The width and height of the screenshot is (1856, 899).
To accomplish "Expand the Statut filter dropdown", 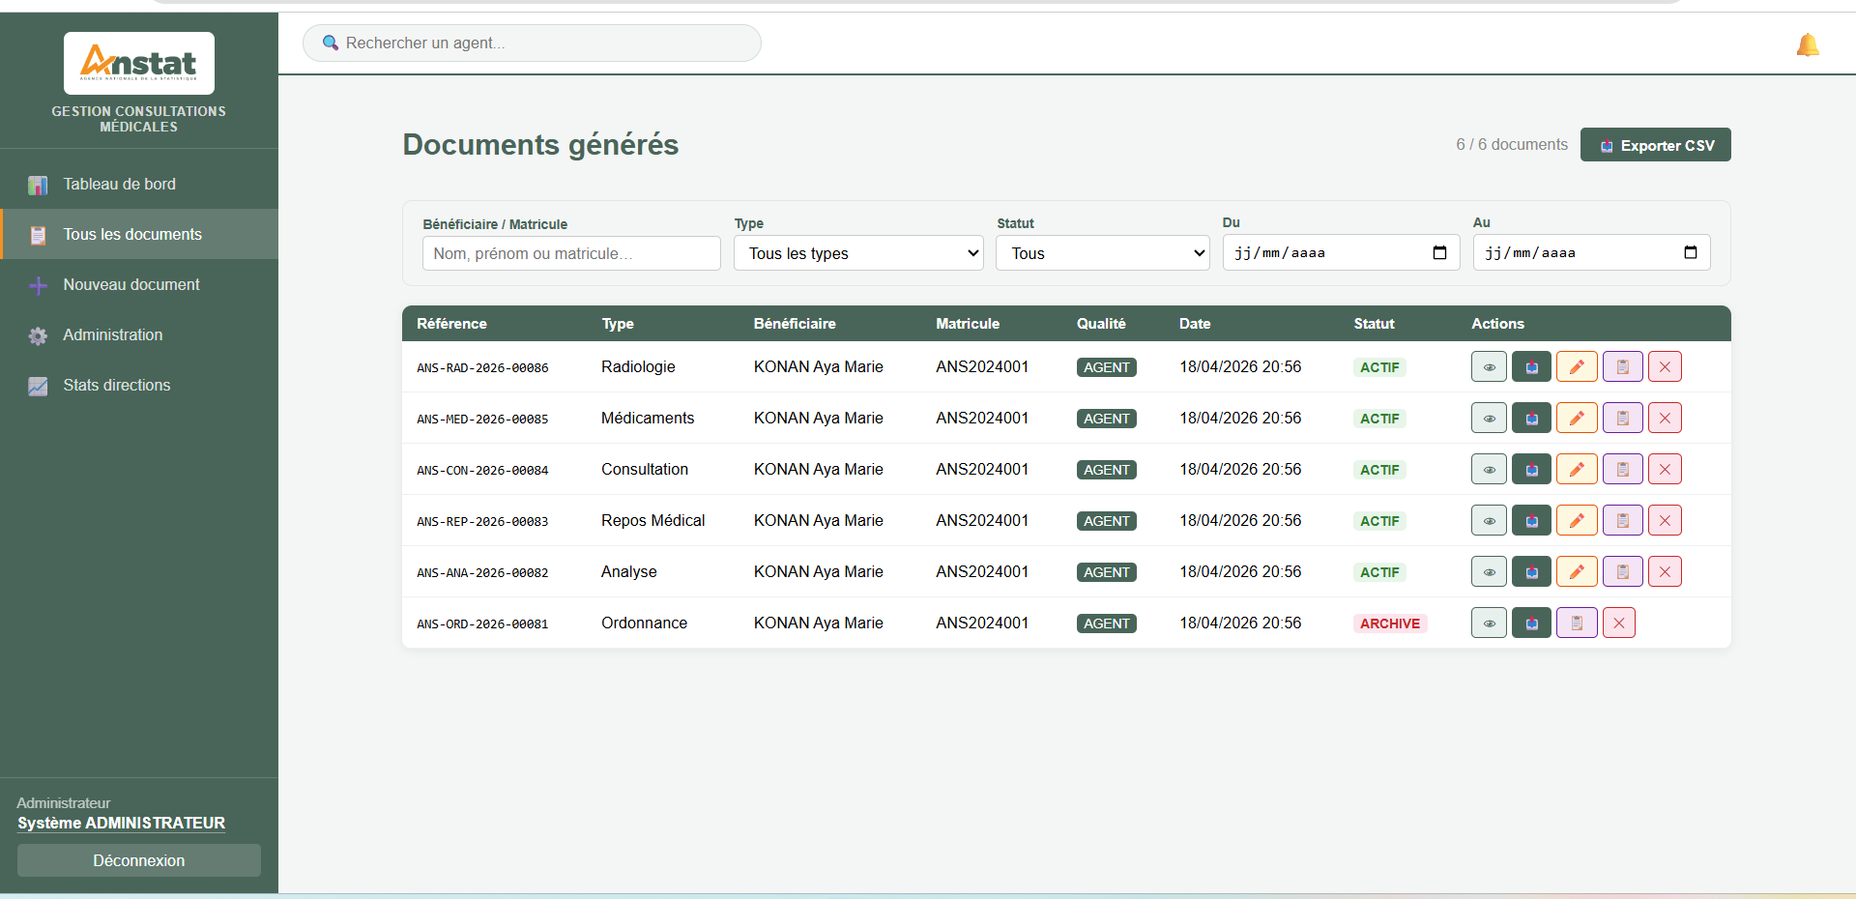I will tap(1102, 253).
